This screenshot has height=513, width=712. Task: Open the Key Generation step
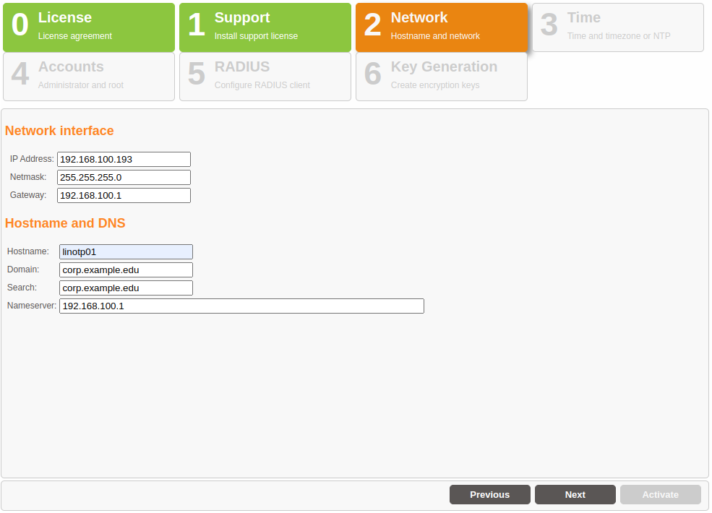(442, 76)
